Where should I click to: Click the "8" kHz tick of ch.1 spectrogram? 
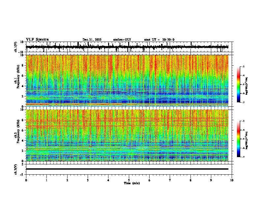click(23, 65)
